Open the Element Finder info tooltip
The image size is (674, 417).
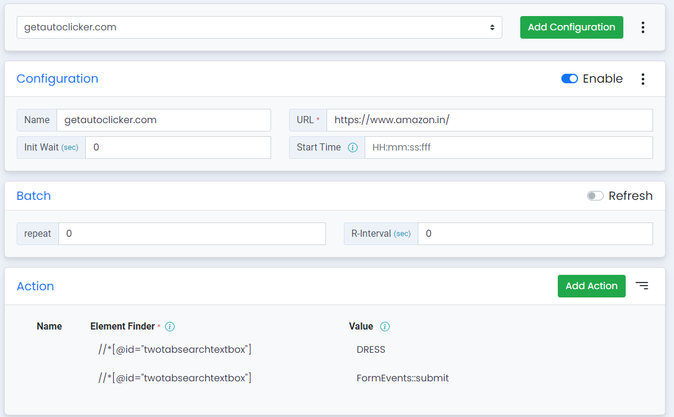170,326
